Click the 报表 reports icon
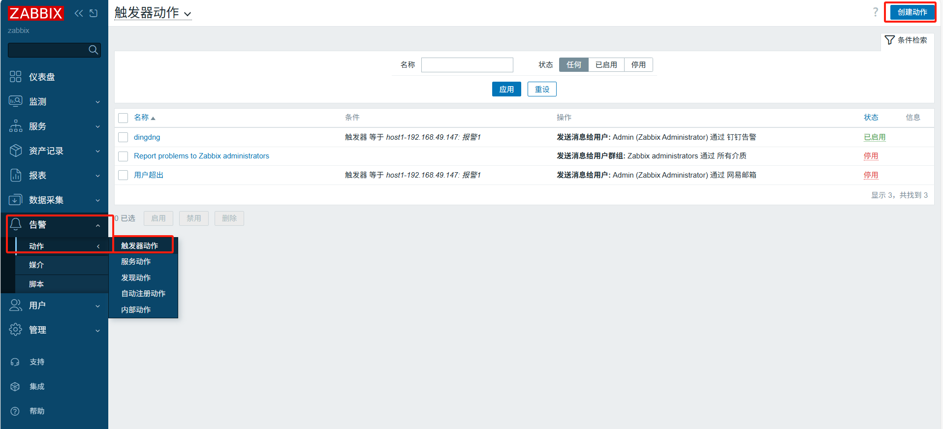 click(x=16, y=175)
